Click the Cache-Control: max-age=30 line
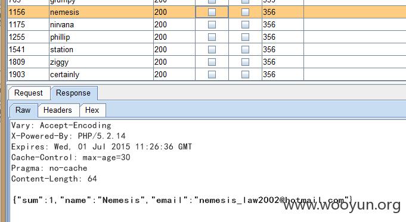 [x=71, y=157]
